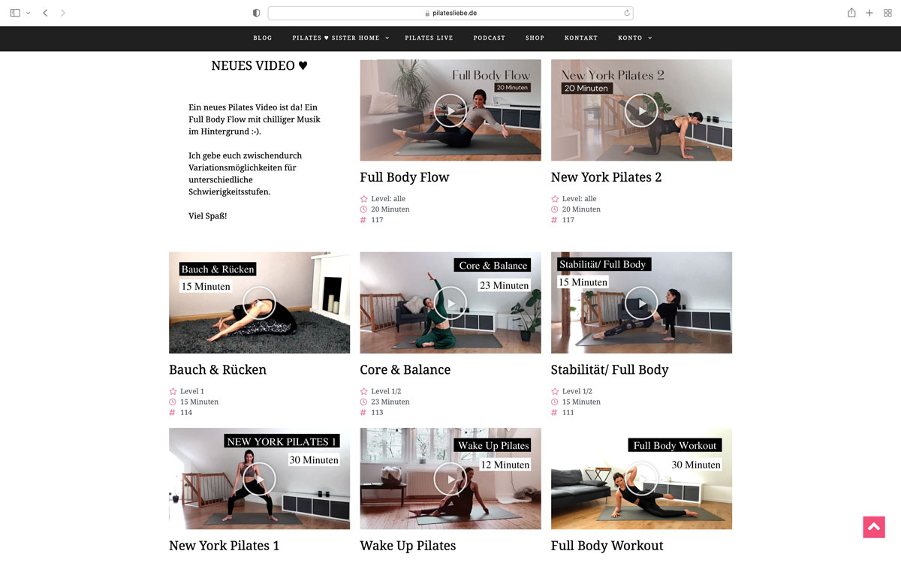The image size is (901, 563).
Task: Expand the Pilates Sister Home menu chevron
Action: [387, 38]
